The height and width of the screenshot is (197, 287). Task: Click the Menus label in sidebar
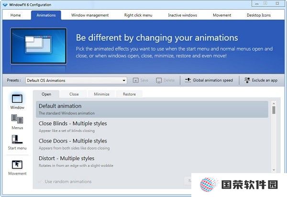pos(17,128)
